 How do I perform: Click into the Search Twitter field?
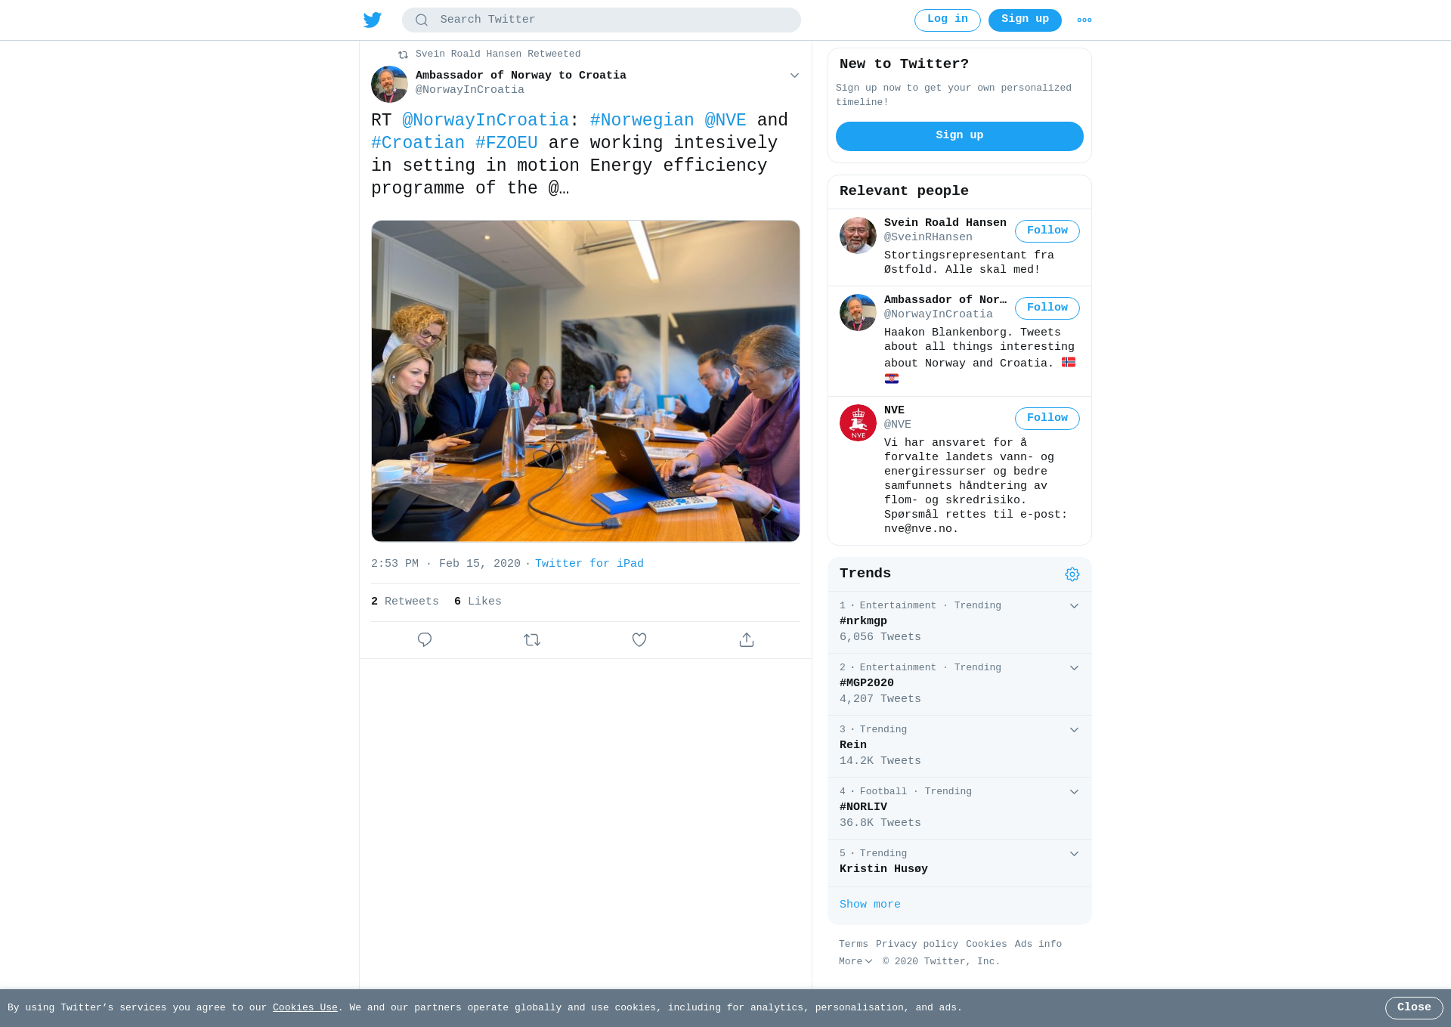(602, 20)
